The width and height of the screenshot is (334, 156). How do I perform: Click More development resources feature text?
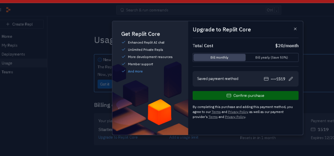[150, 57]
